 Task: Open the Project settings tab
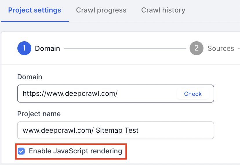34,10
